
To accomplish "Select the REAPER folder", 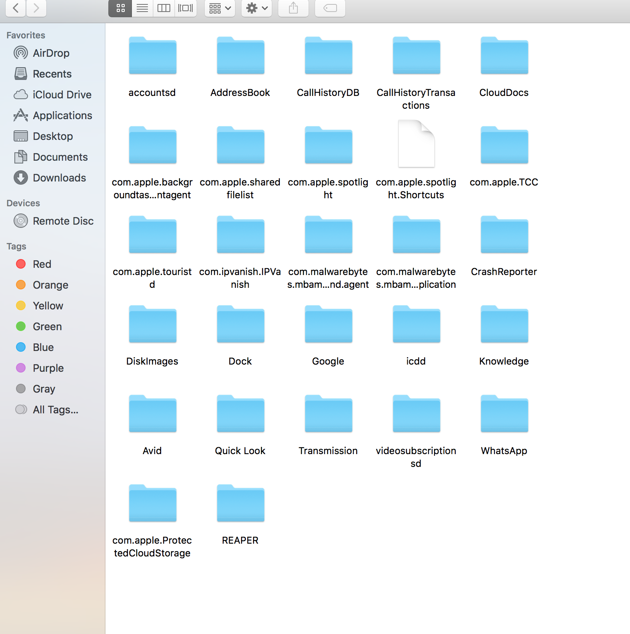I will click(x=240, y=504).
